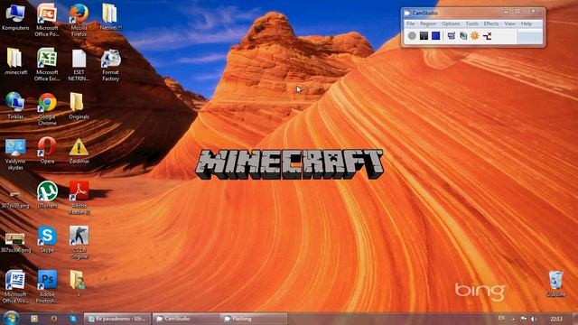Switch to the Flashing taskbar button
This screenshot has width=578, height=325.
[254, 319]
